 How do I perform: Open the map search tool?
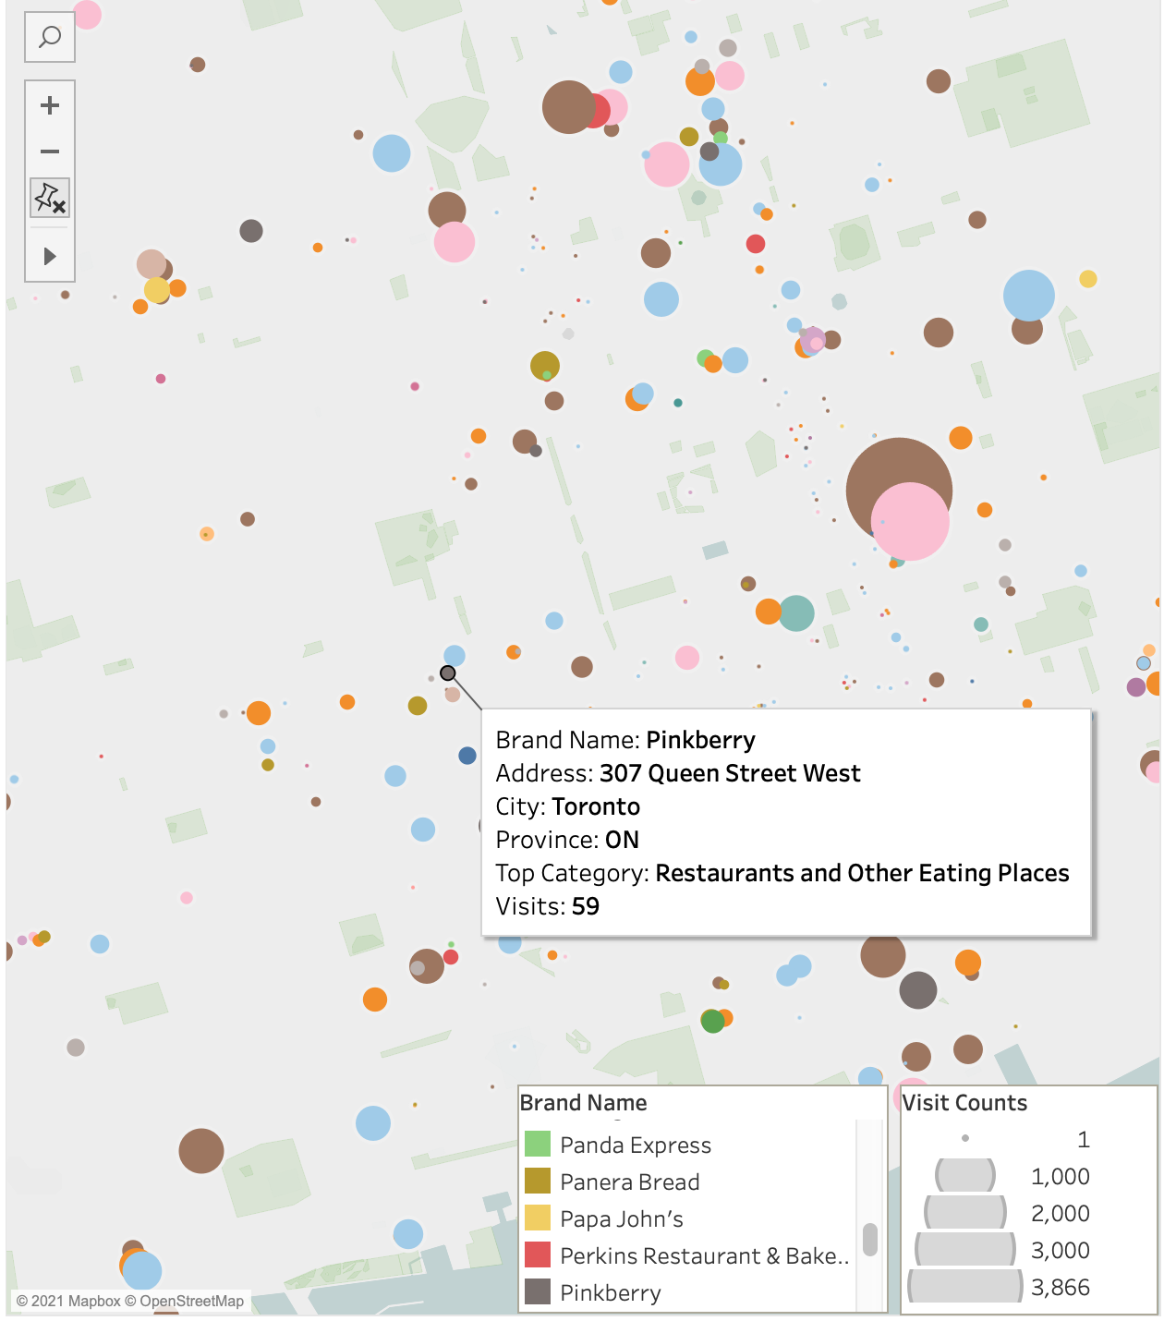tap(50, 36)
